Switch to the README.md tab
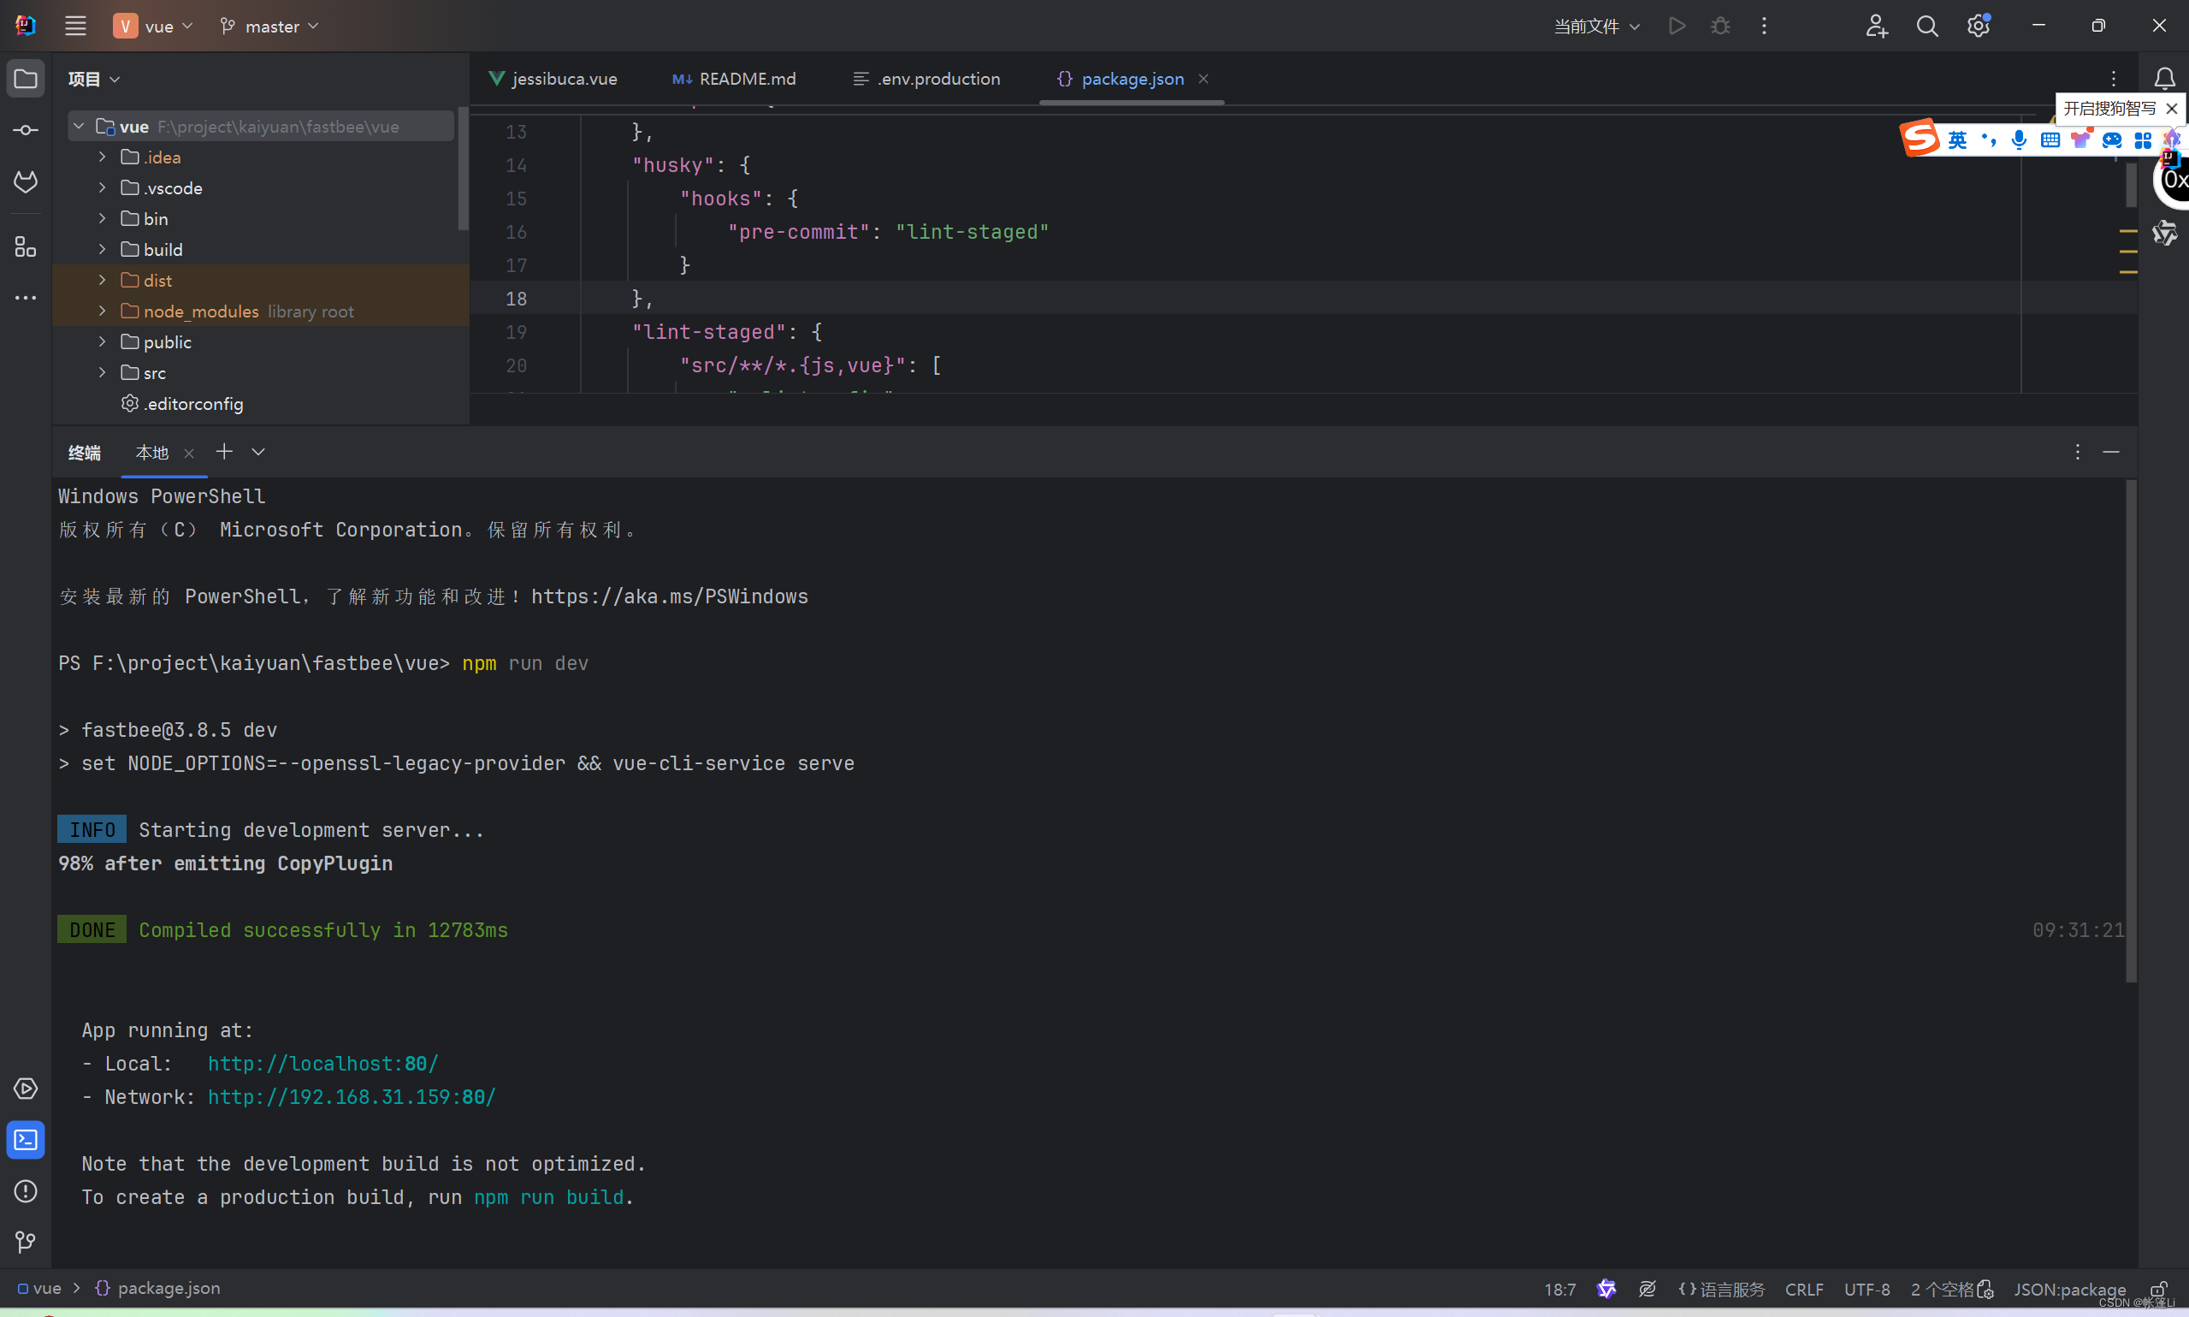Image resolution: width=2189 pixels, height=1317 pixels. (735, 79)
